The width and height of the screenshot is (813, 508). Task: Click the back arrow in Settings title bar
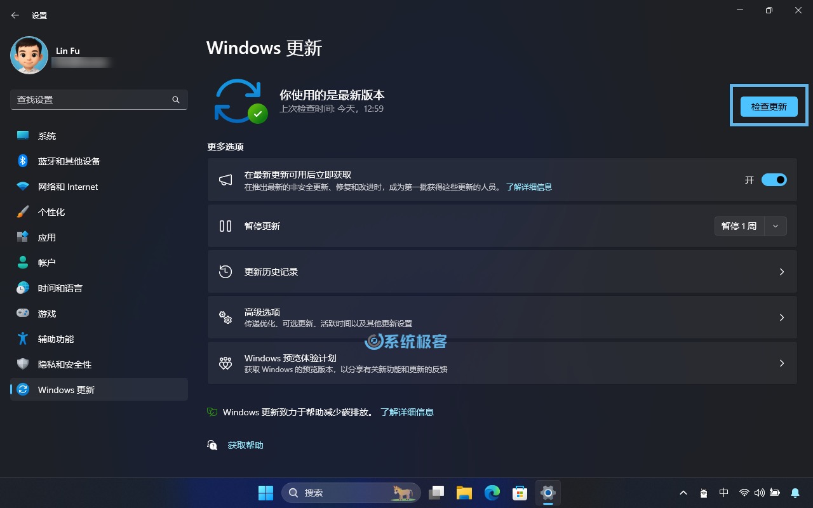pyautogui.click(x=15, y=15)
